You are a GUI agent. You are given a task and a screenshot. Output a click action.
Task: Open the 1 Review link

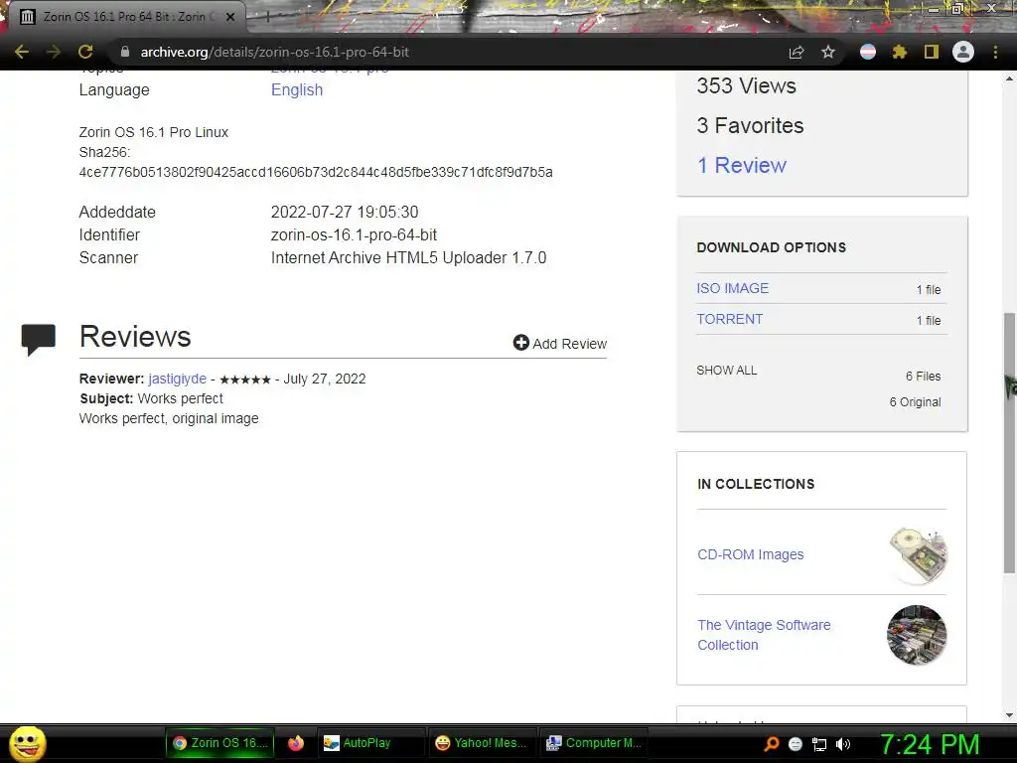point(741,166)
